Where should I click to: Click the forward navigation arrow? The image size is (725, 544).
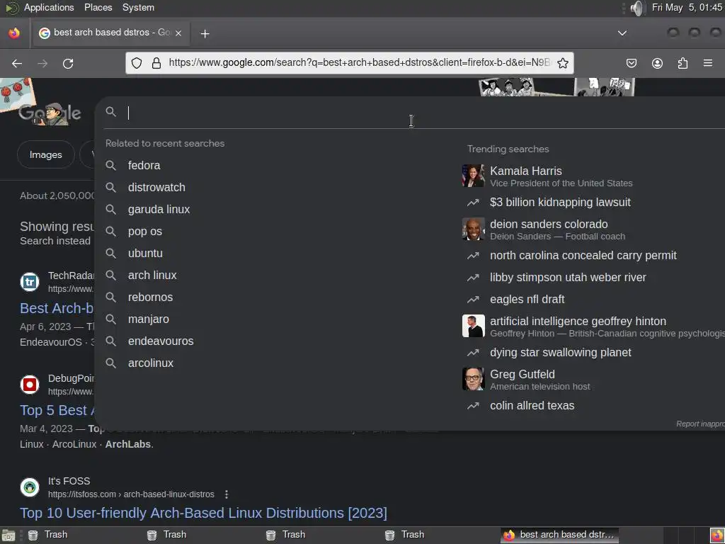pyautogui.click(x=42, y=63)
